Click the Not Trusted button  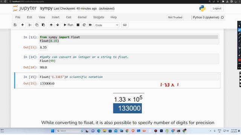pos(175,18)
